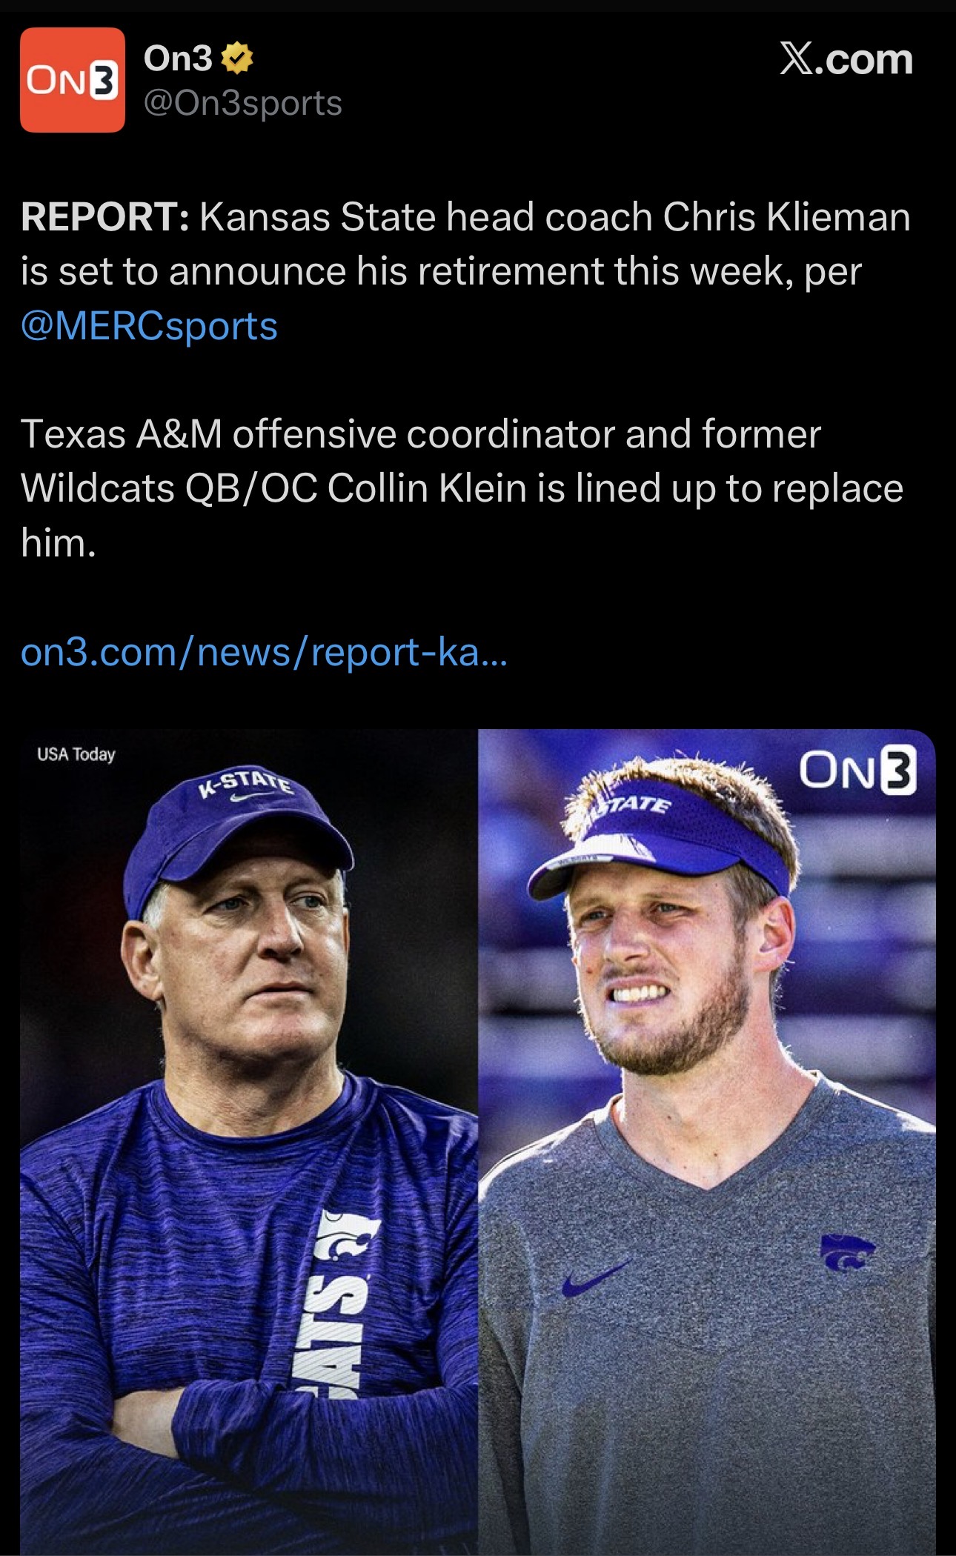
Task: Open the @MERCsports mention
Action: [x=150, y=326]
